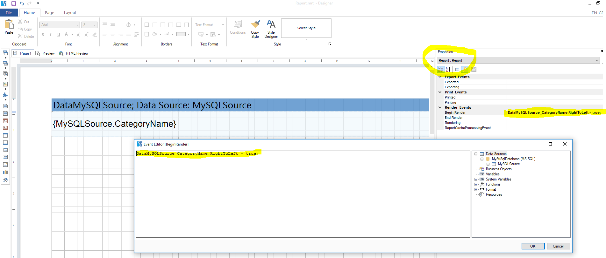Switch to categorized properties view icon
Image resolution: width=606 pixels, height=258 pixels.
pos(441,70)
